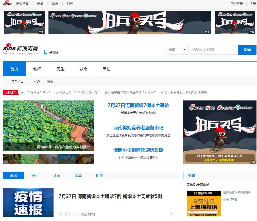The height and width of the screenshot is (221, 257).
Task: Open 财经 under 特色栏目
Action: 37,81
